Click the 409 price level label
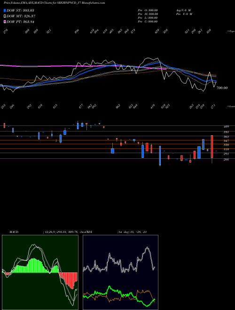The width and height of the screenshot is (235, 310). point(226,127)
